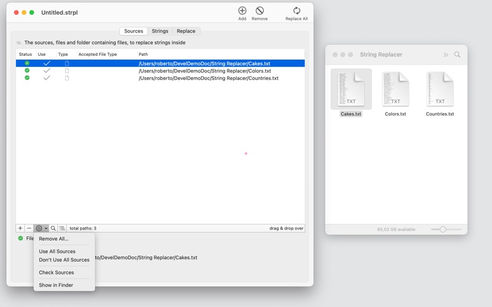492x307 pixels.
Task: Switch to the Strings tab
Action: 160,31
